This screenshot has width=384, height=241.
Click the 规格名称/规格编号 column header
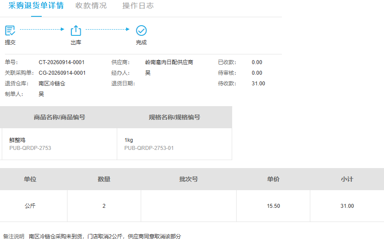point(174,117)
